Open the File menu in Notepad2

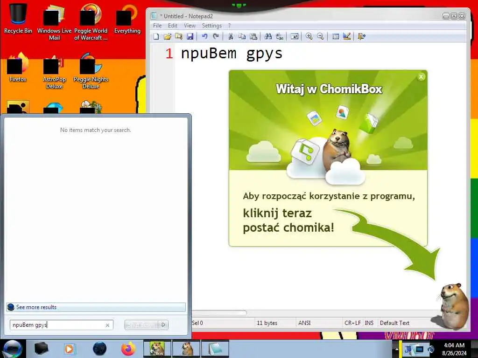[x=157, y=26]
